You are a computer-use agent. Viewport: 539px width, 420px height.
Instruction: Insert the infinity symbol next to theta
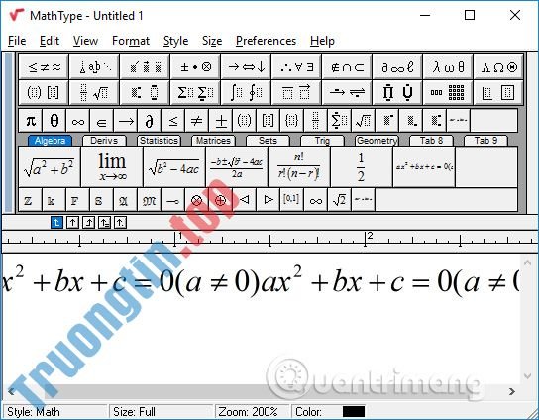click(x=77, y=121)
